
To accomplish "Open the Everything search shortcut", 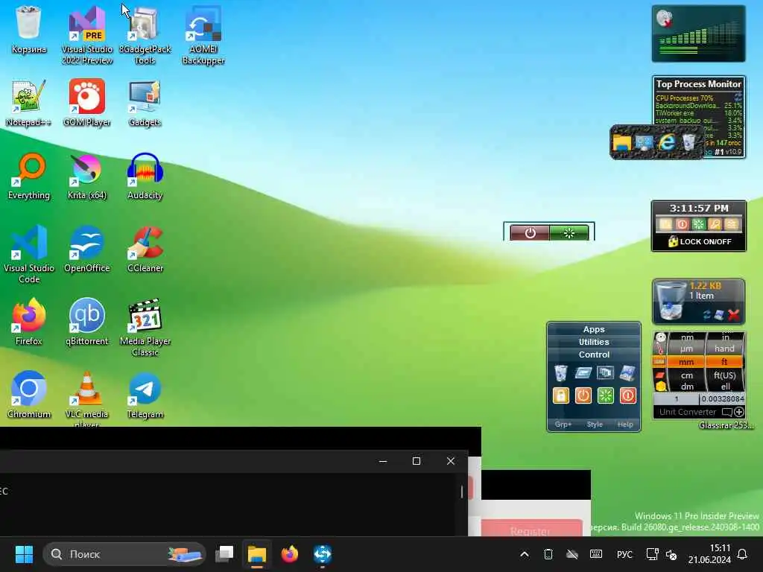I will [x=29, y=176].
